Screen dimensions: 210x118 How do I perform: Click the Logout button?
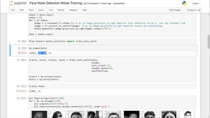pos(196,3)
